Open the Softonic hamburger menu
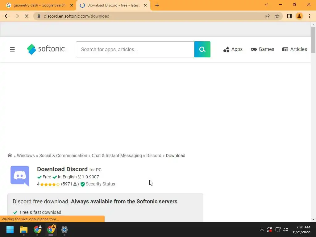The image size is (316, 237). [12, 49]
